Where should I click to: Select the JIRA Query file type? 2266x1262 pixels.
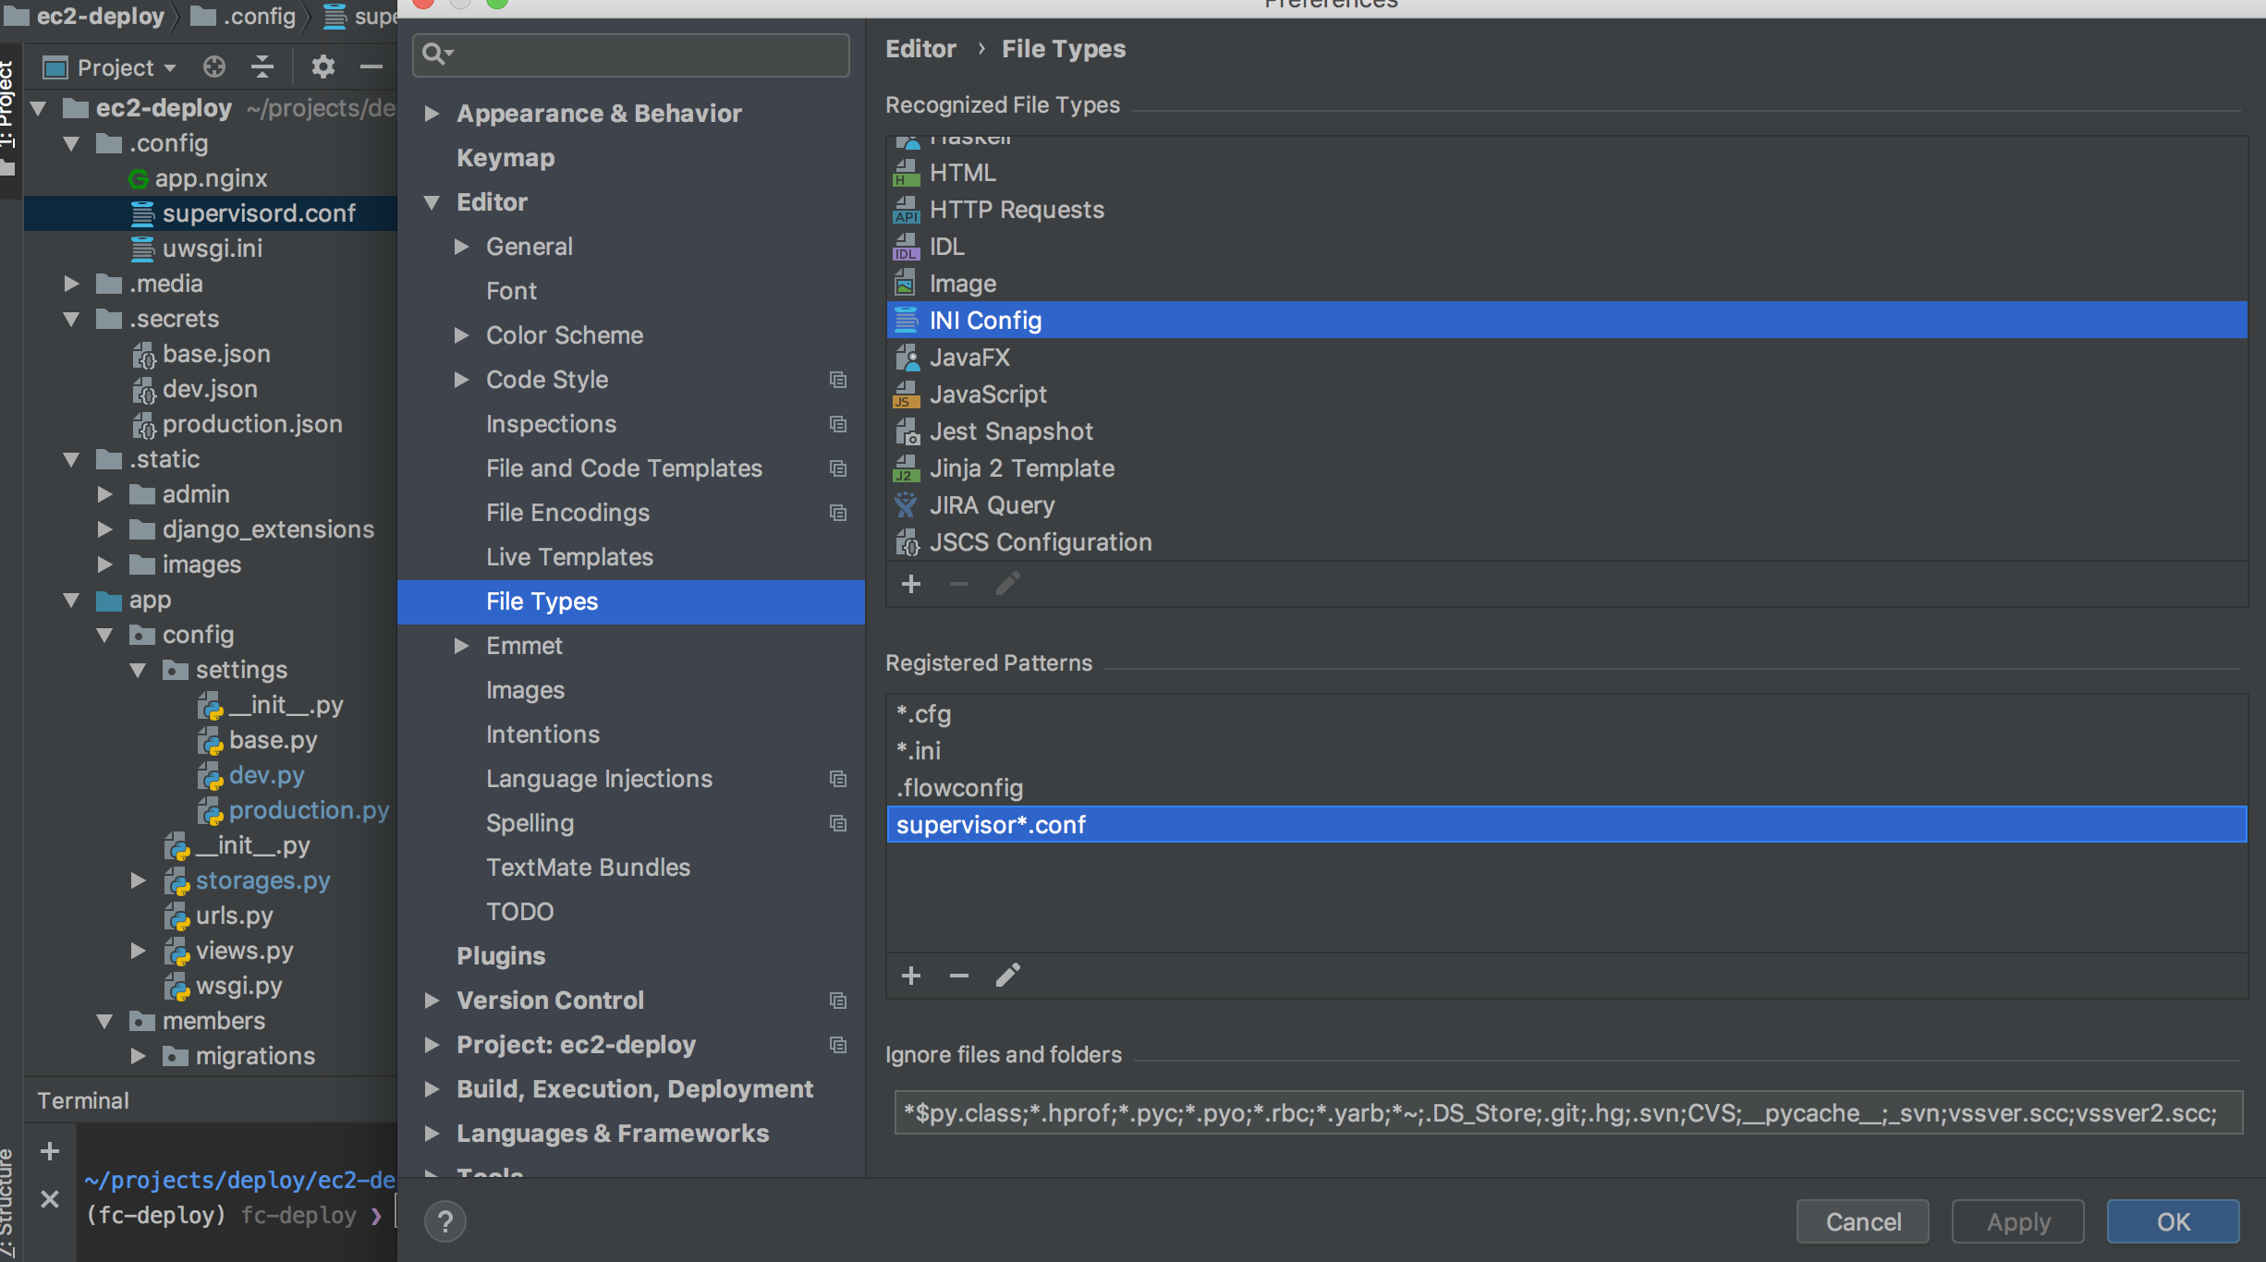coord(1566,505)
